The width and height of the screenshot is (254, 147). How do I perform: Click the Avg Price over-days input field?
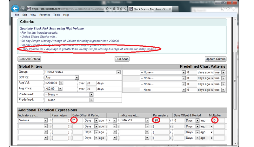[91, 89]
